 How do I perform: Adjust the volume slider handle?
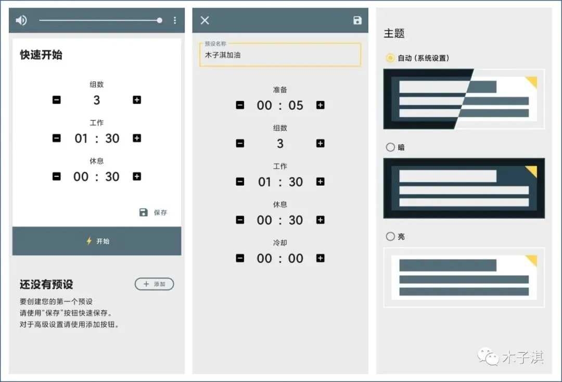pyautogui.click(x=160, y=20)
